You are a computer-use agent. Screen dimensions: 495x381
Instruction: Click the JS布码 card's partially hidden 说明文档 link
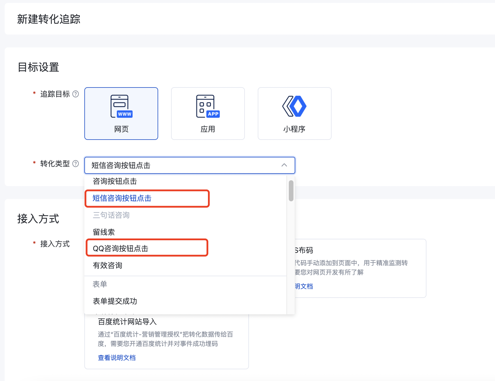tap(304, 286)
